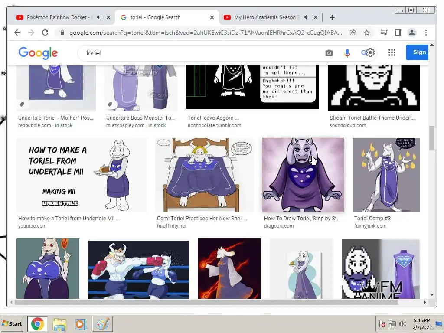This screenshot has height=333, width=444.
Task: Close the Pokémon Rainbow Rocket tab
Action: (x=108, y=17)
